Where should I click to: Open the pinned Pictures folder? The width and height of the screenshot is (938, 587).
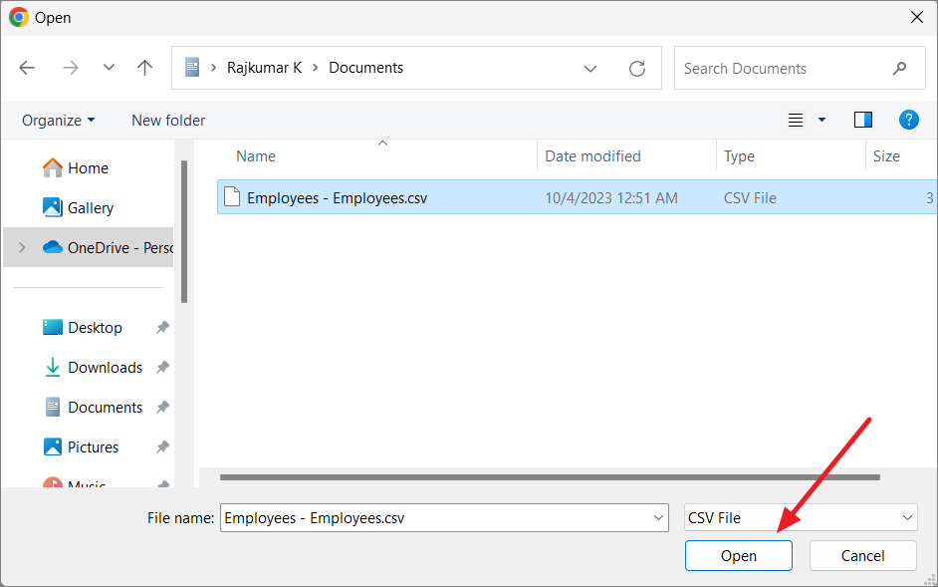95,446
